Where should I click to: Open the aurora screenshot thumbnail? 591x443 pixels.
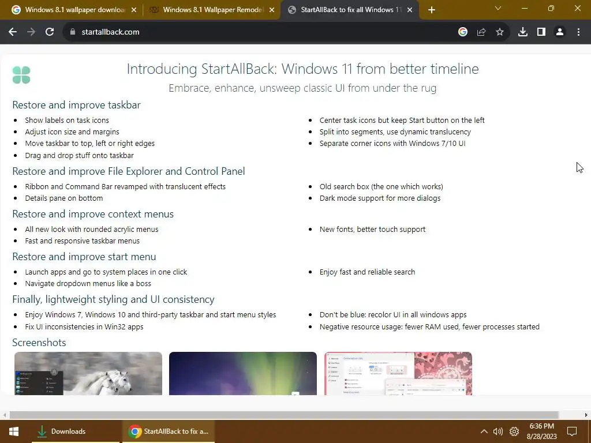click(x=243, y=373)
